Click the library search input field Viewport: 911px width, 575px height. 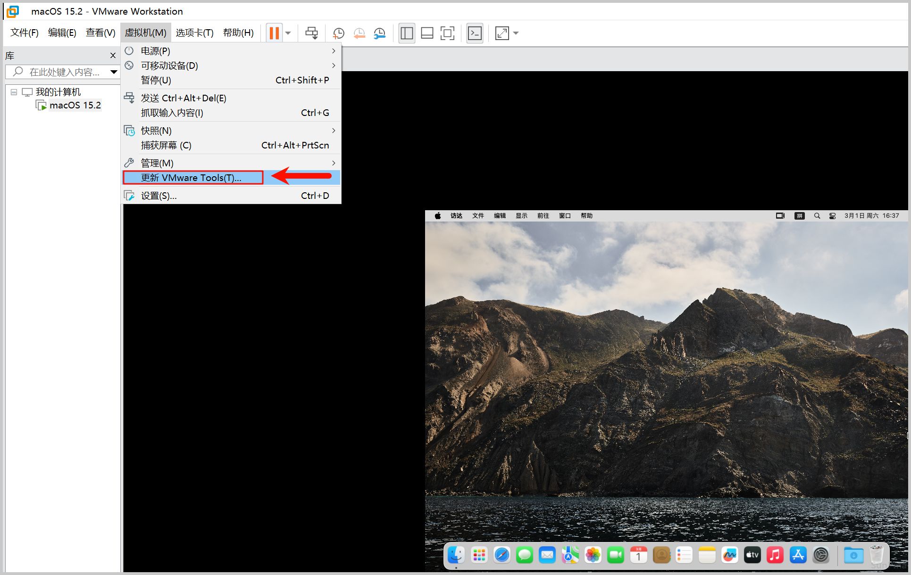[x=64, y=72]
